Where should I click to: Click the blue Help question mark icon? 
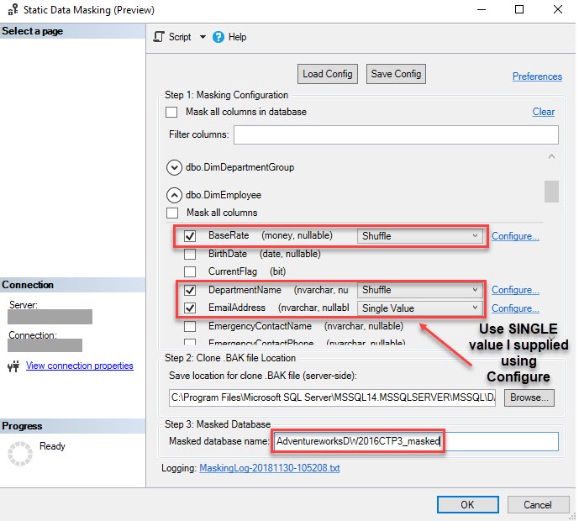tap(218, 37)
